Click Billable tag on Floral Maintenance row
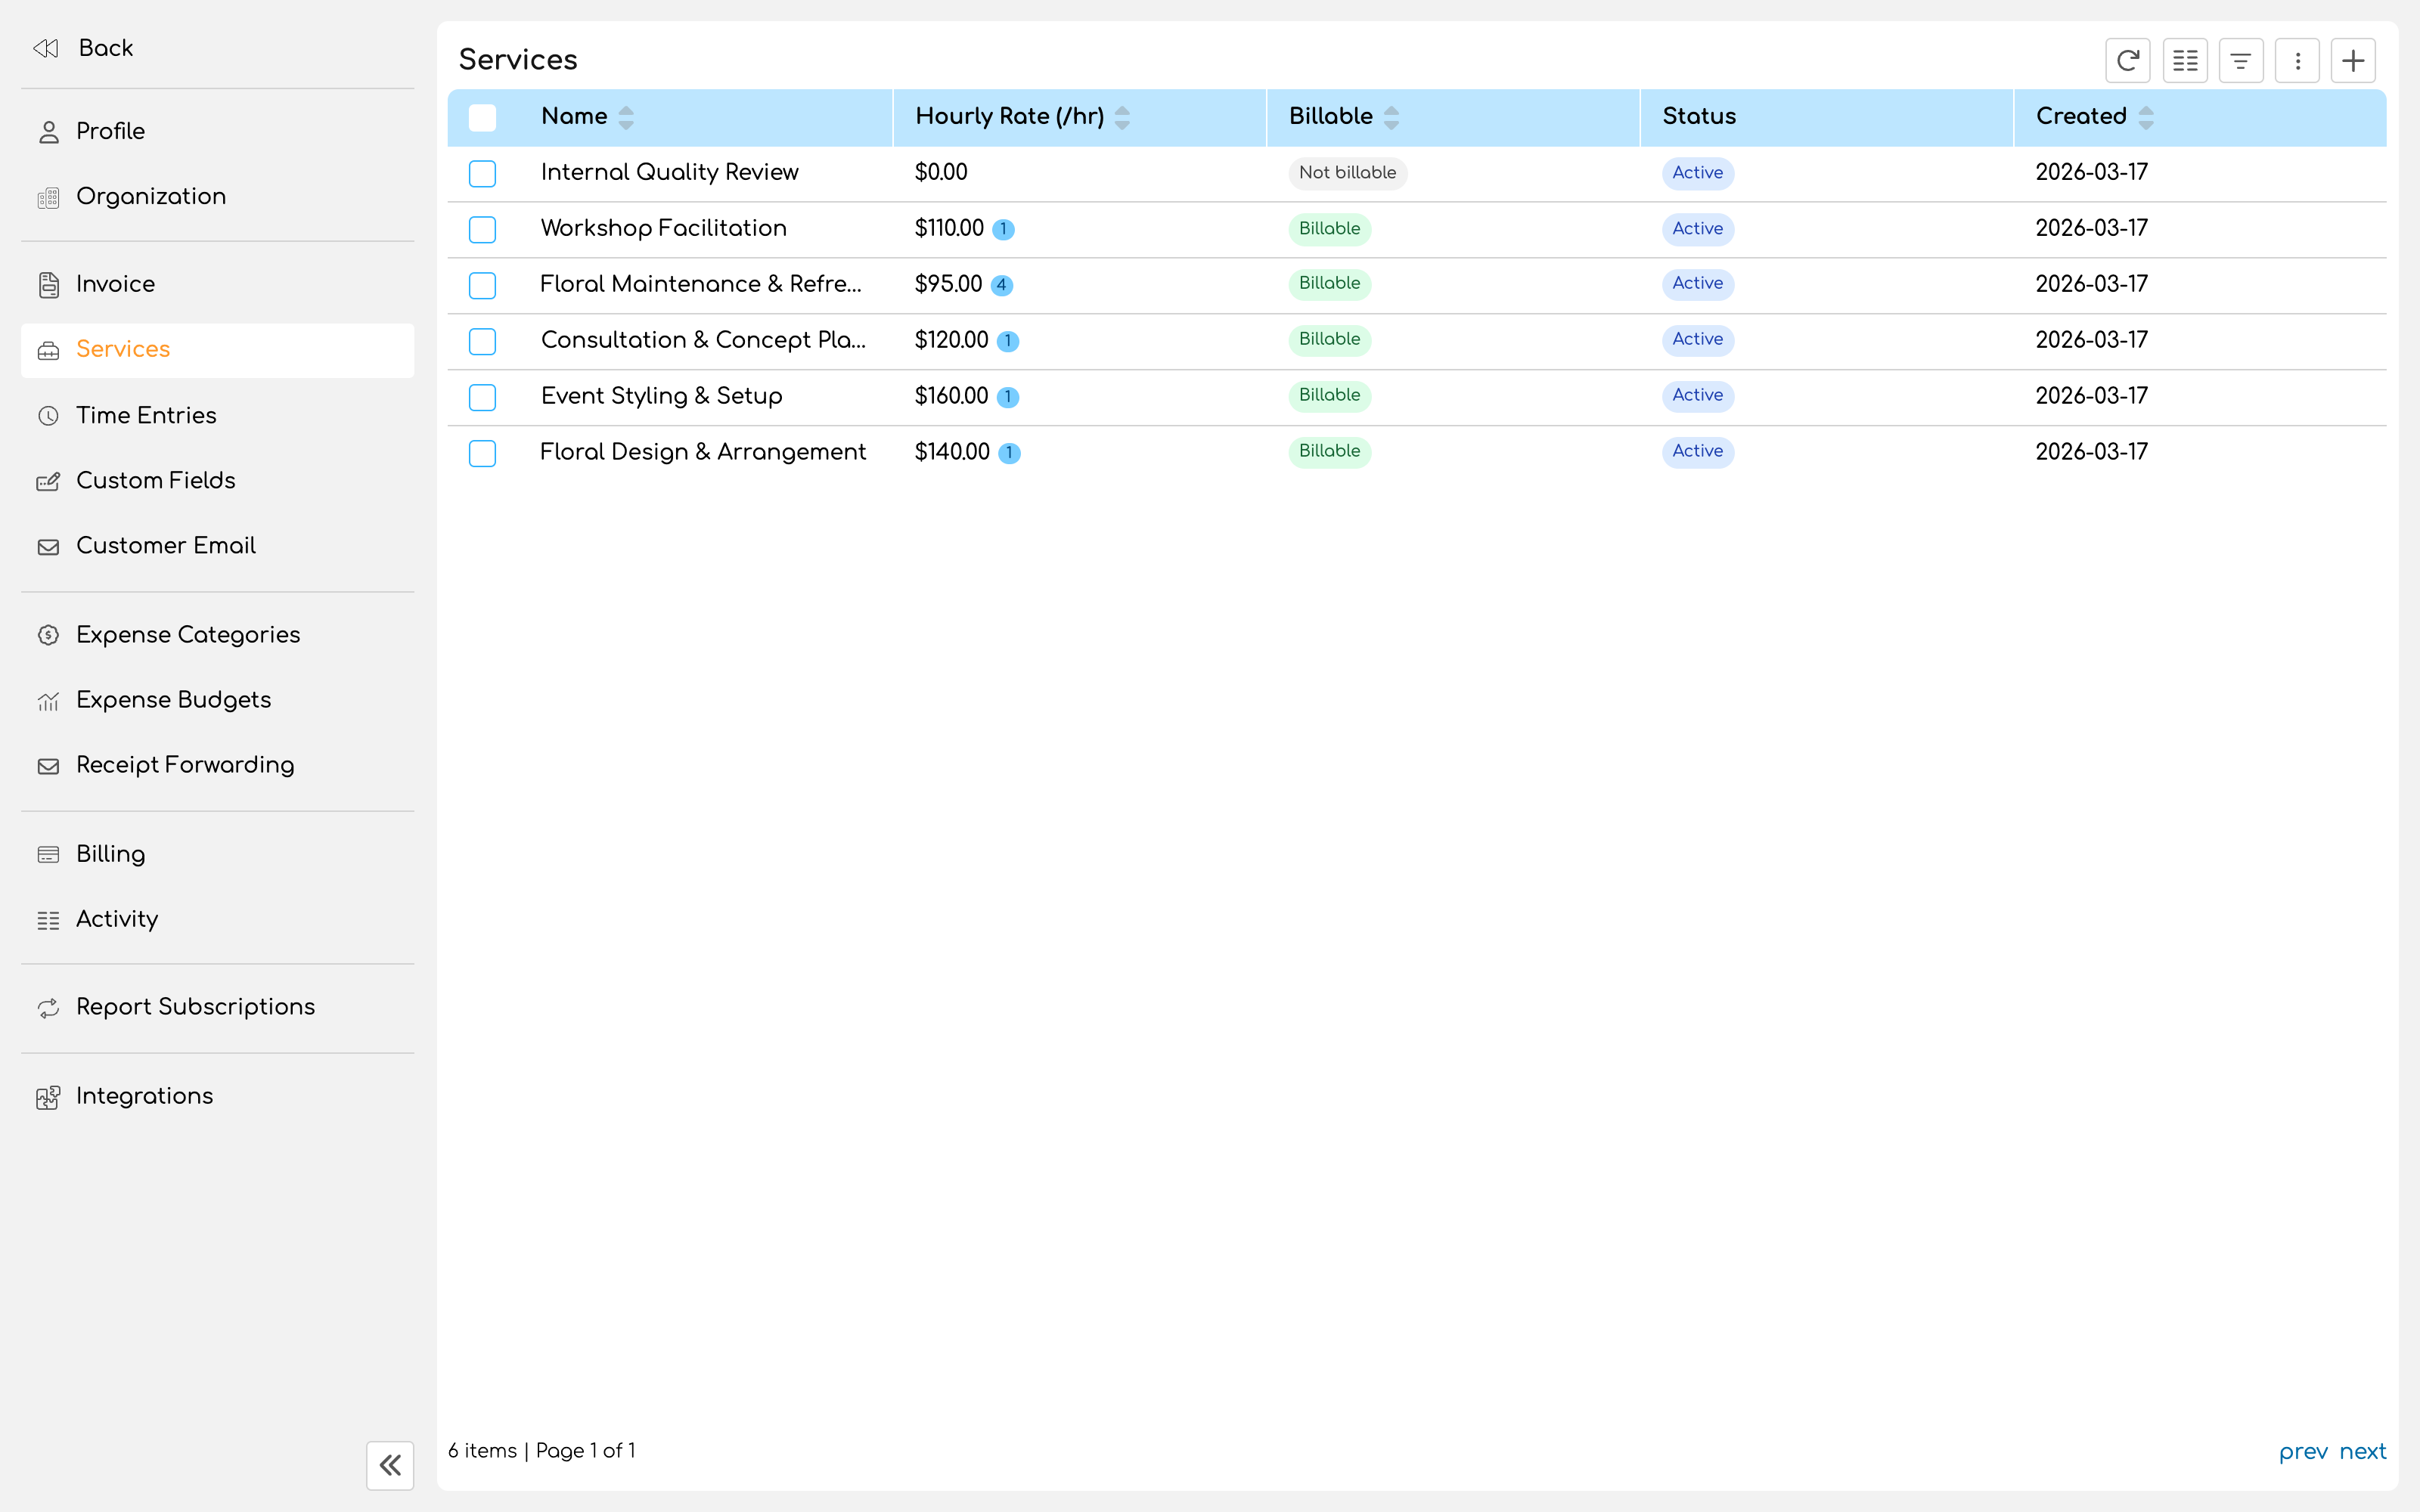Image resolution: width=2420 pixels, height=1512 pixels. click(x=1329, y=284)
